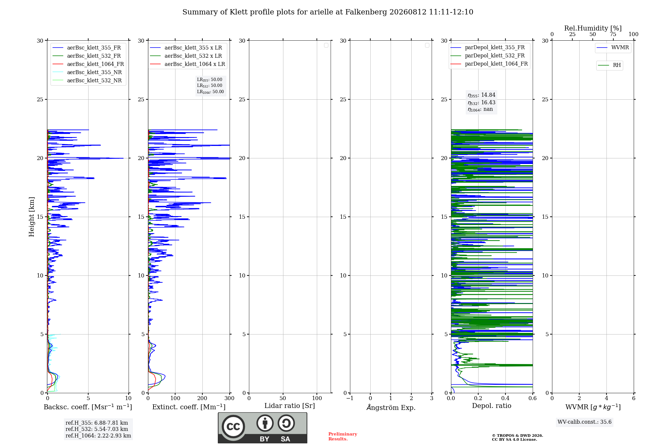Click the ref.H_1064: 2.22-2.93 km text

(98, 436)
